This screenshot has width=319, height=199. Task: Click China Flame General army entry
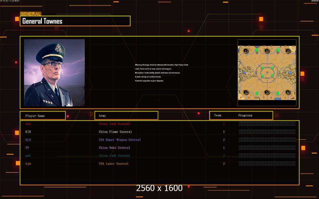click(115, 132)
